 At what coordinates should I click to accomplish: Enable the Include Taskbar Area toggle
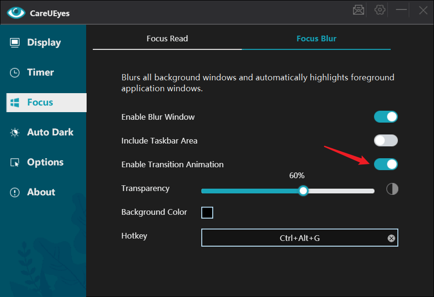click(x=386, y=140)
